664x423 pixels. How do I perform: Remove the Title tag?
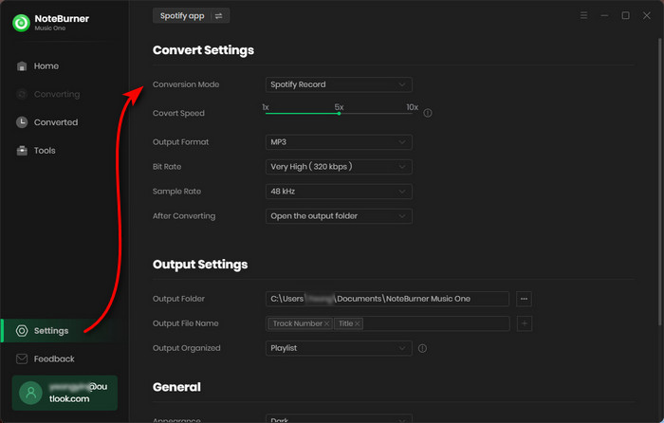coord(358,323)
